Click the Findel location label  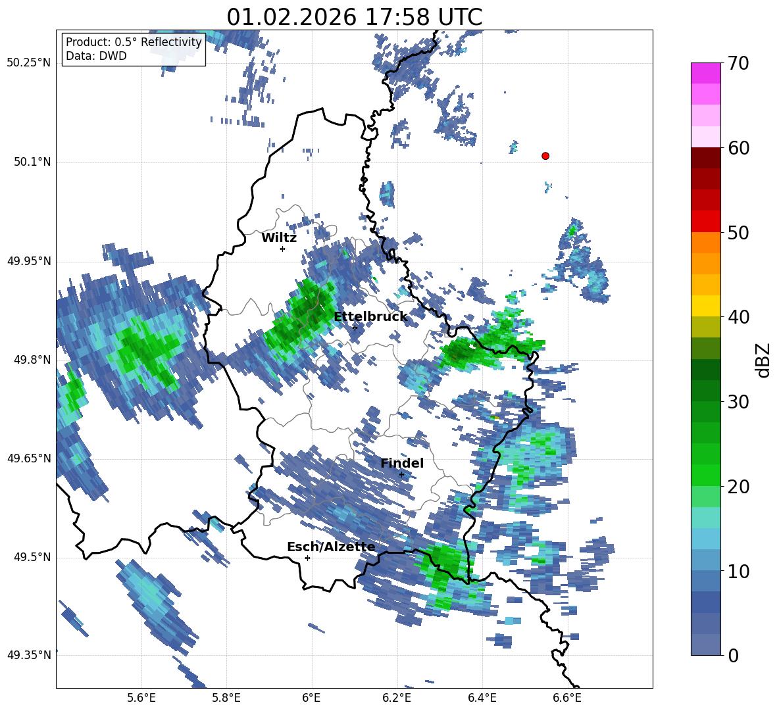point(402,463)
